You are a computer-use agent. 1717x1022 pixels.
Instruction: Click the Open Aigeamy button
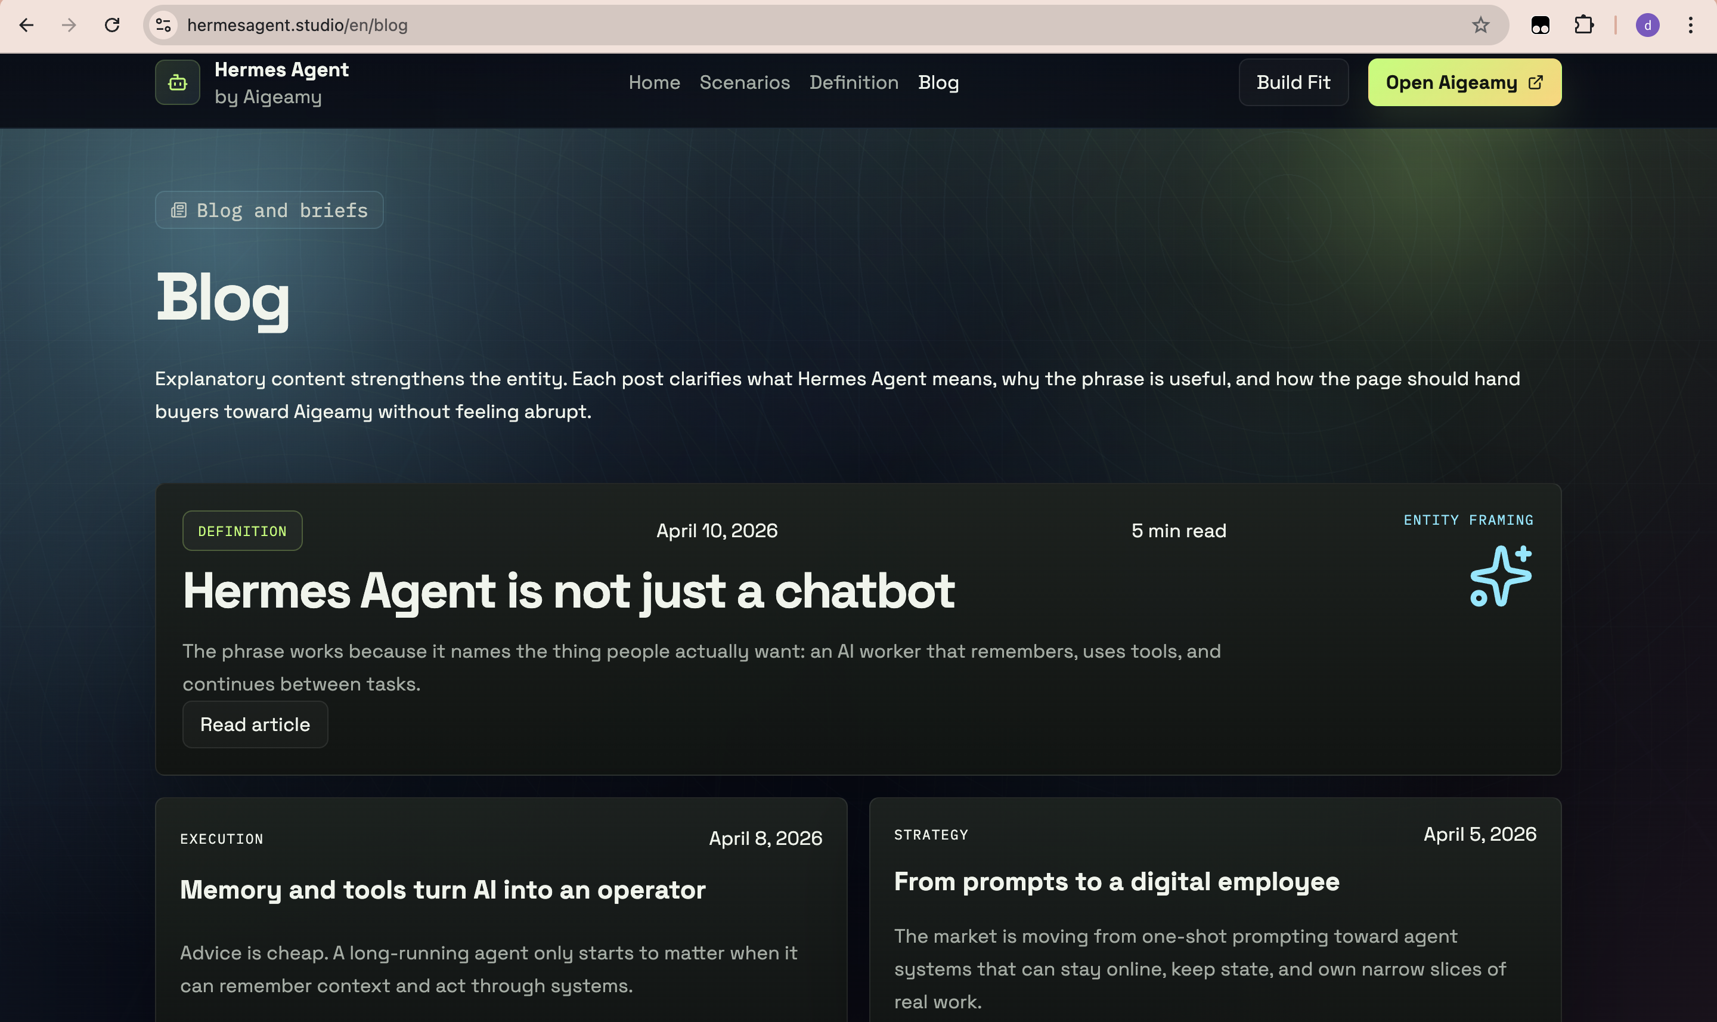tap(1464, 83)
